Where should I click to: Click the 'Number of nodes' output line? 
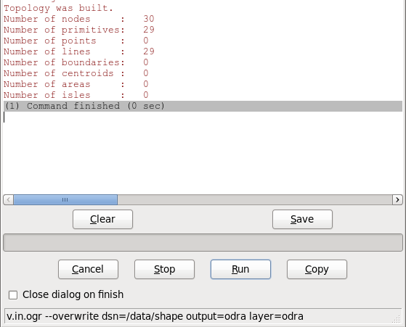coord(79,19)
